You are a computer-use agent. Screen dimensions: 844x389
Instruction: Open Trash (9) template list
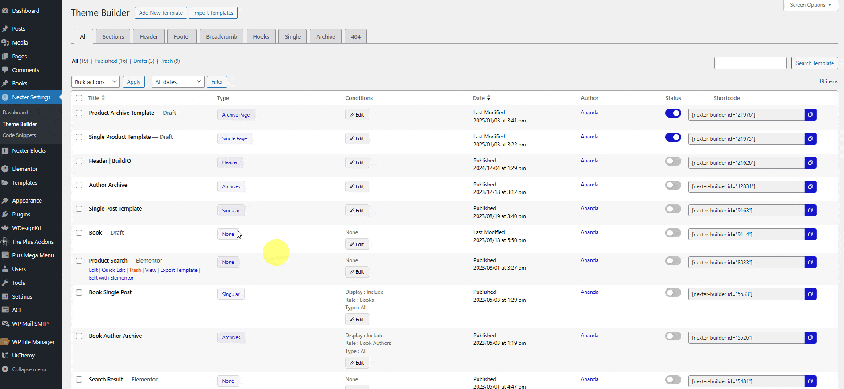pyautogui.click(x=170, y=61)
